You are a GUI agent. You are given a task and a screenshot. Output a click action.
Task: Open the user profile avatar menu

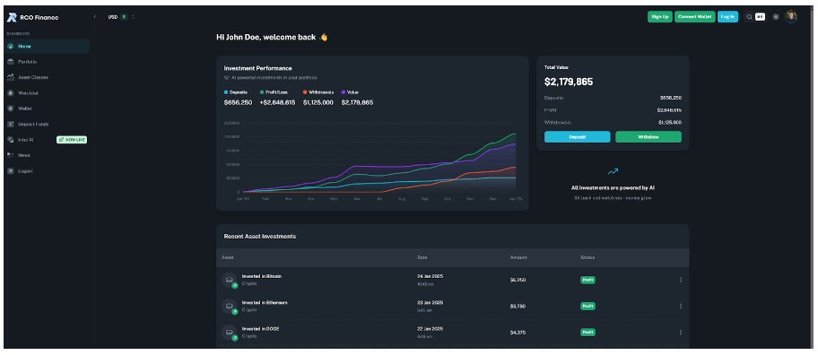[x=791, y=17]
